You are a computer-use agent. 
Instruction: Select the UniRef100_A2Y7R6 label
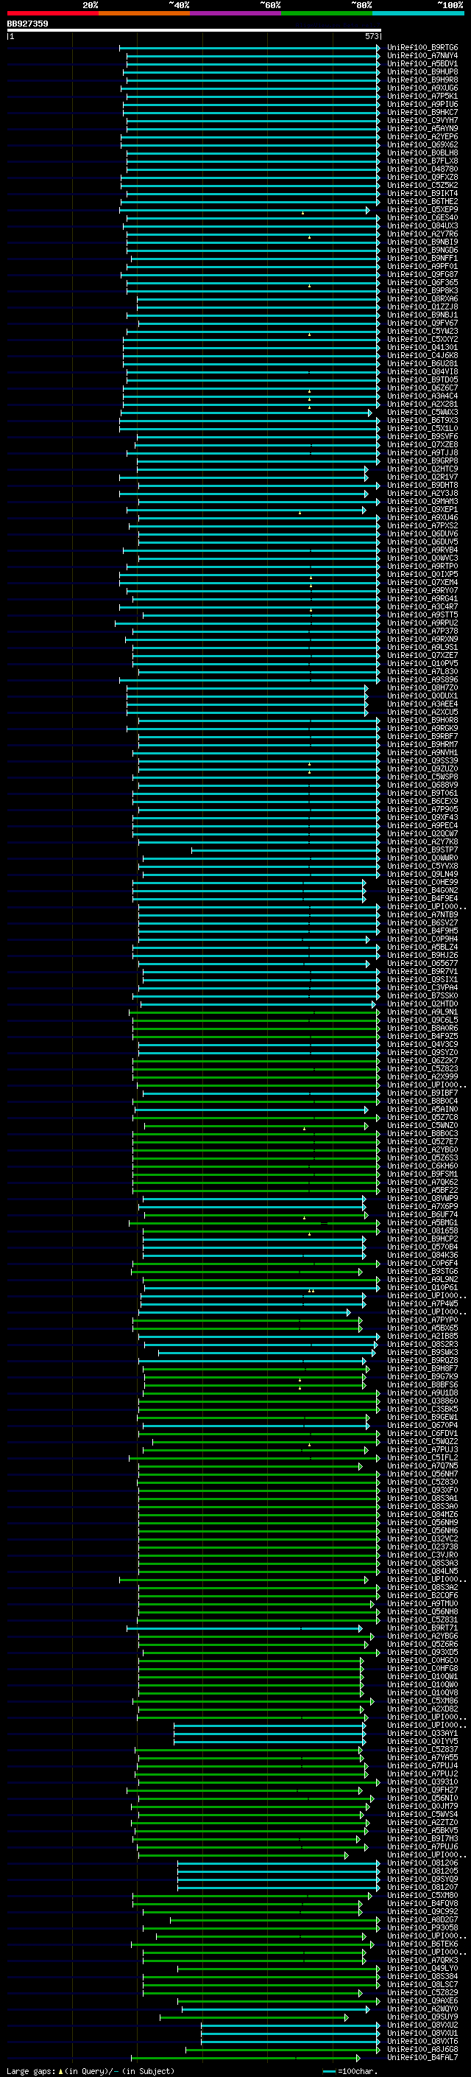pos(422,234)
